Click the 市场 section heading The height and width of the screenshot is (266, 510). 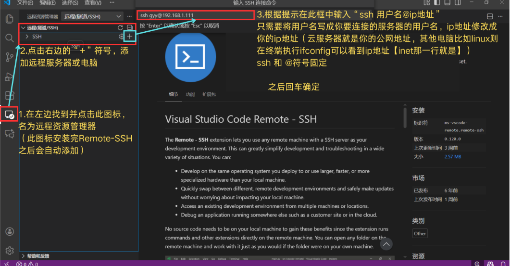pos(418,178)
